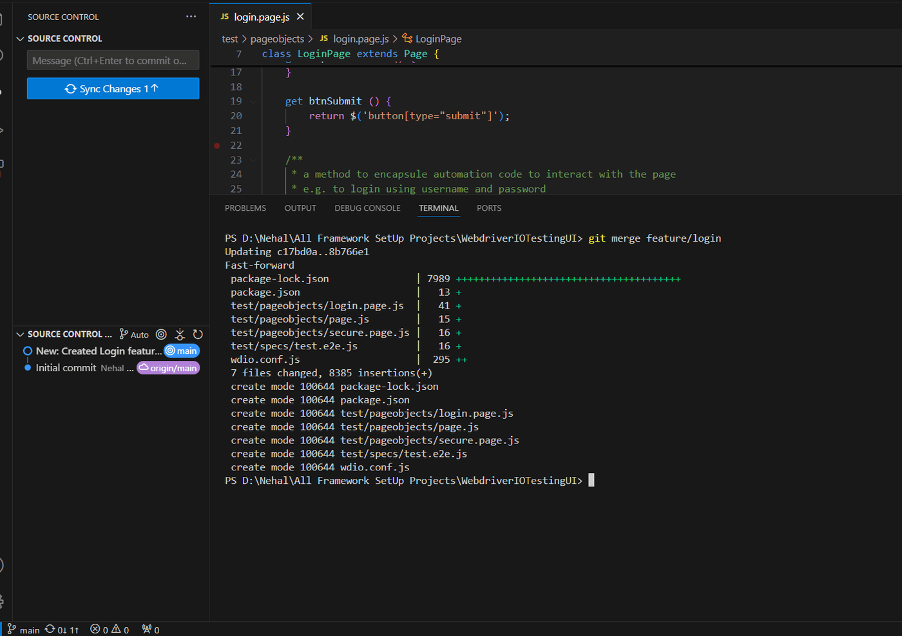Refresh the source control graph
This screenshot has height=636, width=902.
pyautogui.click(x=198, y=334)
